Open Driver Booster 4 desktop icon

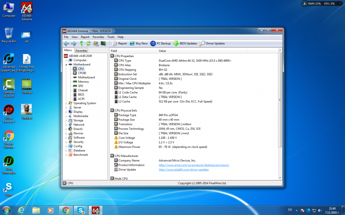[9, 114]
